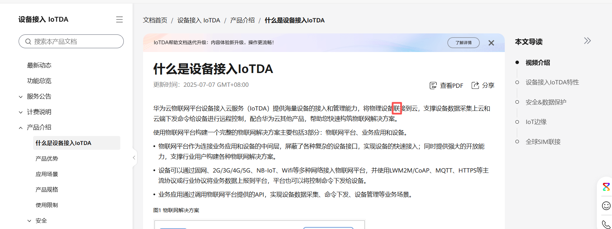Click current breadcrumb 什么是设备接入IoTDA
Screen dimensions: 612x229
pos(294,20)
